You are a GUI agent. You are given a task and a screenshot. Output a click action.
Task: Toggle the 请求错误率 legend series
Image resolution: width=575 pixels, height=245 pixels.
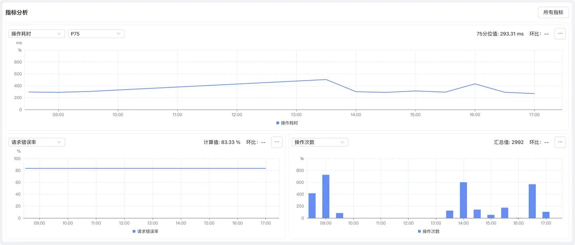coord(145,231)
